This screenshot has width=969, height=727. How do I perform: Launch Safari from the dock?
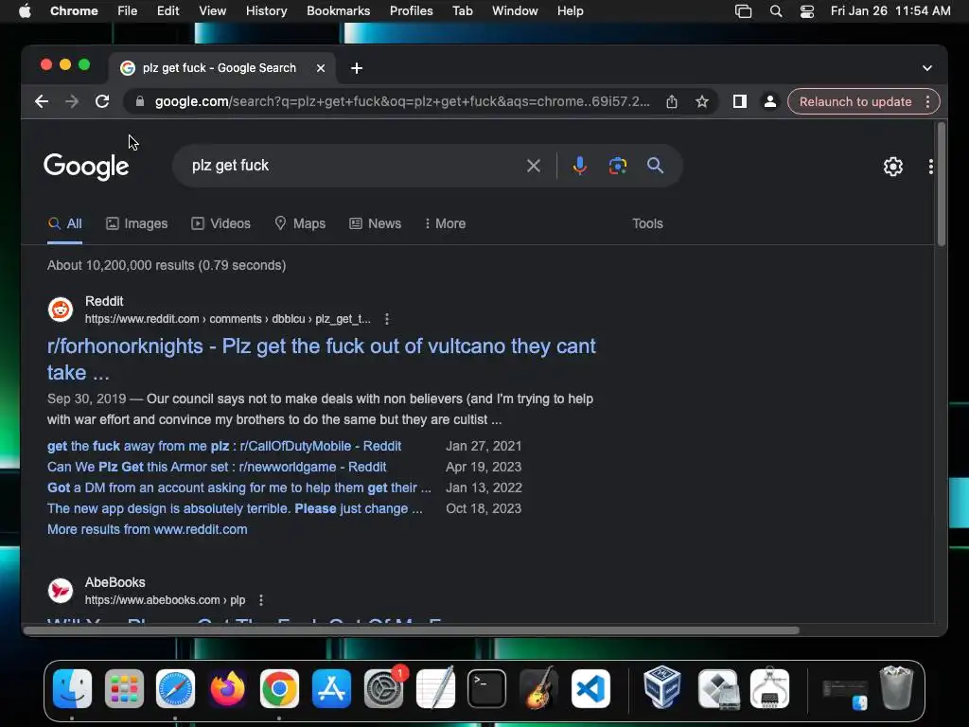(175, 689)
